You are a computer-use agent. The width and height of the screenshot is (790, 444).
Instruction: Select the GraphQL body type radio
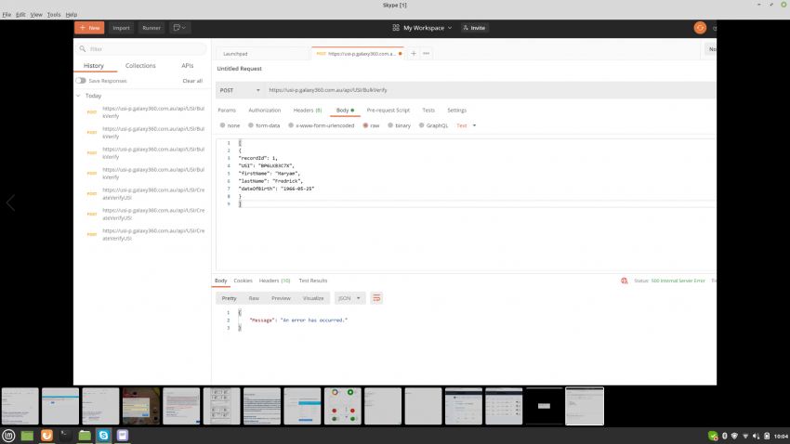coord(421,124)
